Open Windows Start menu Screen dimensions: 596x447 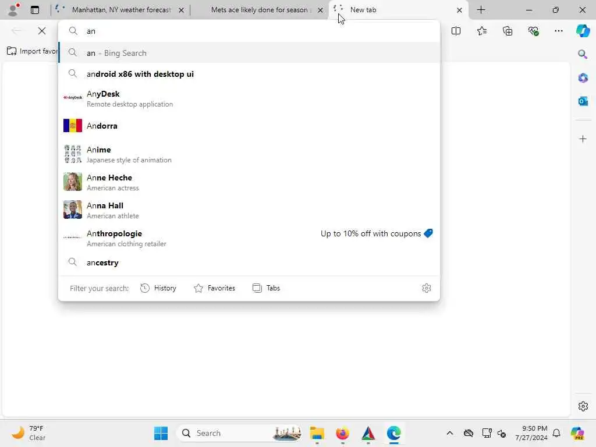[161, 433]
